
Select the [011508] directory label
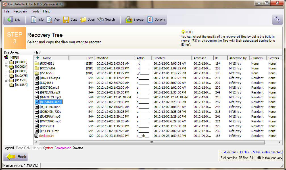click(21, 80)
